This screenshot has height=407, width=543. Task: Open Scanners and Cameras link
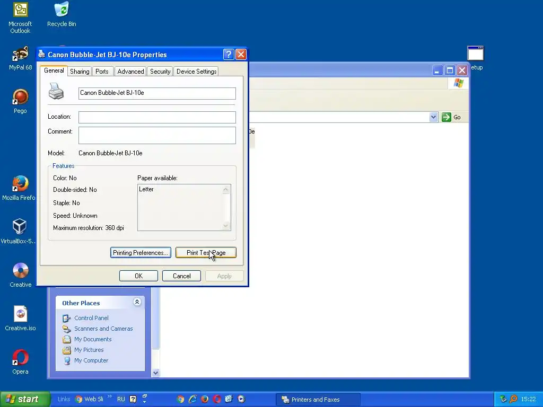click(103, 329)
